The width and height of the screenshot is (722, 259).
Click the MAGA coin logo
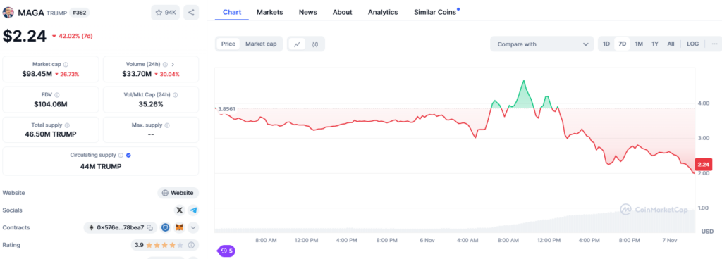(x=8, y=13)
